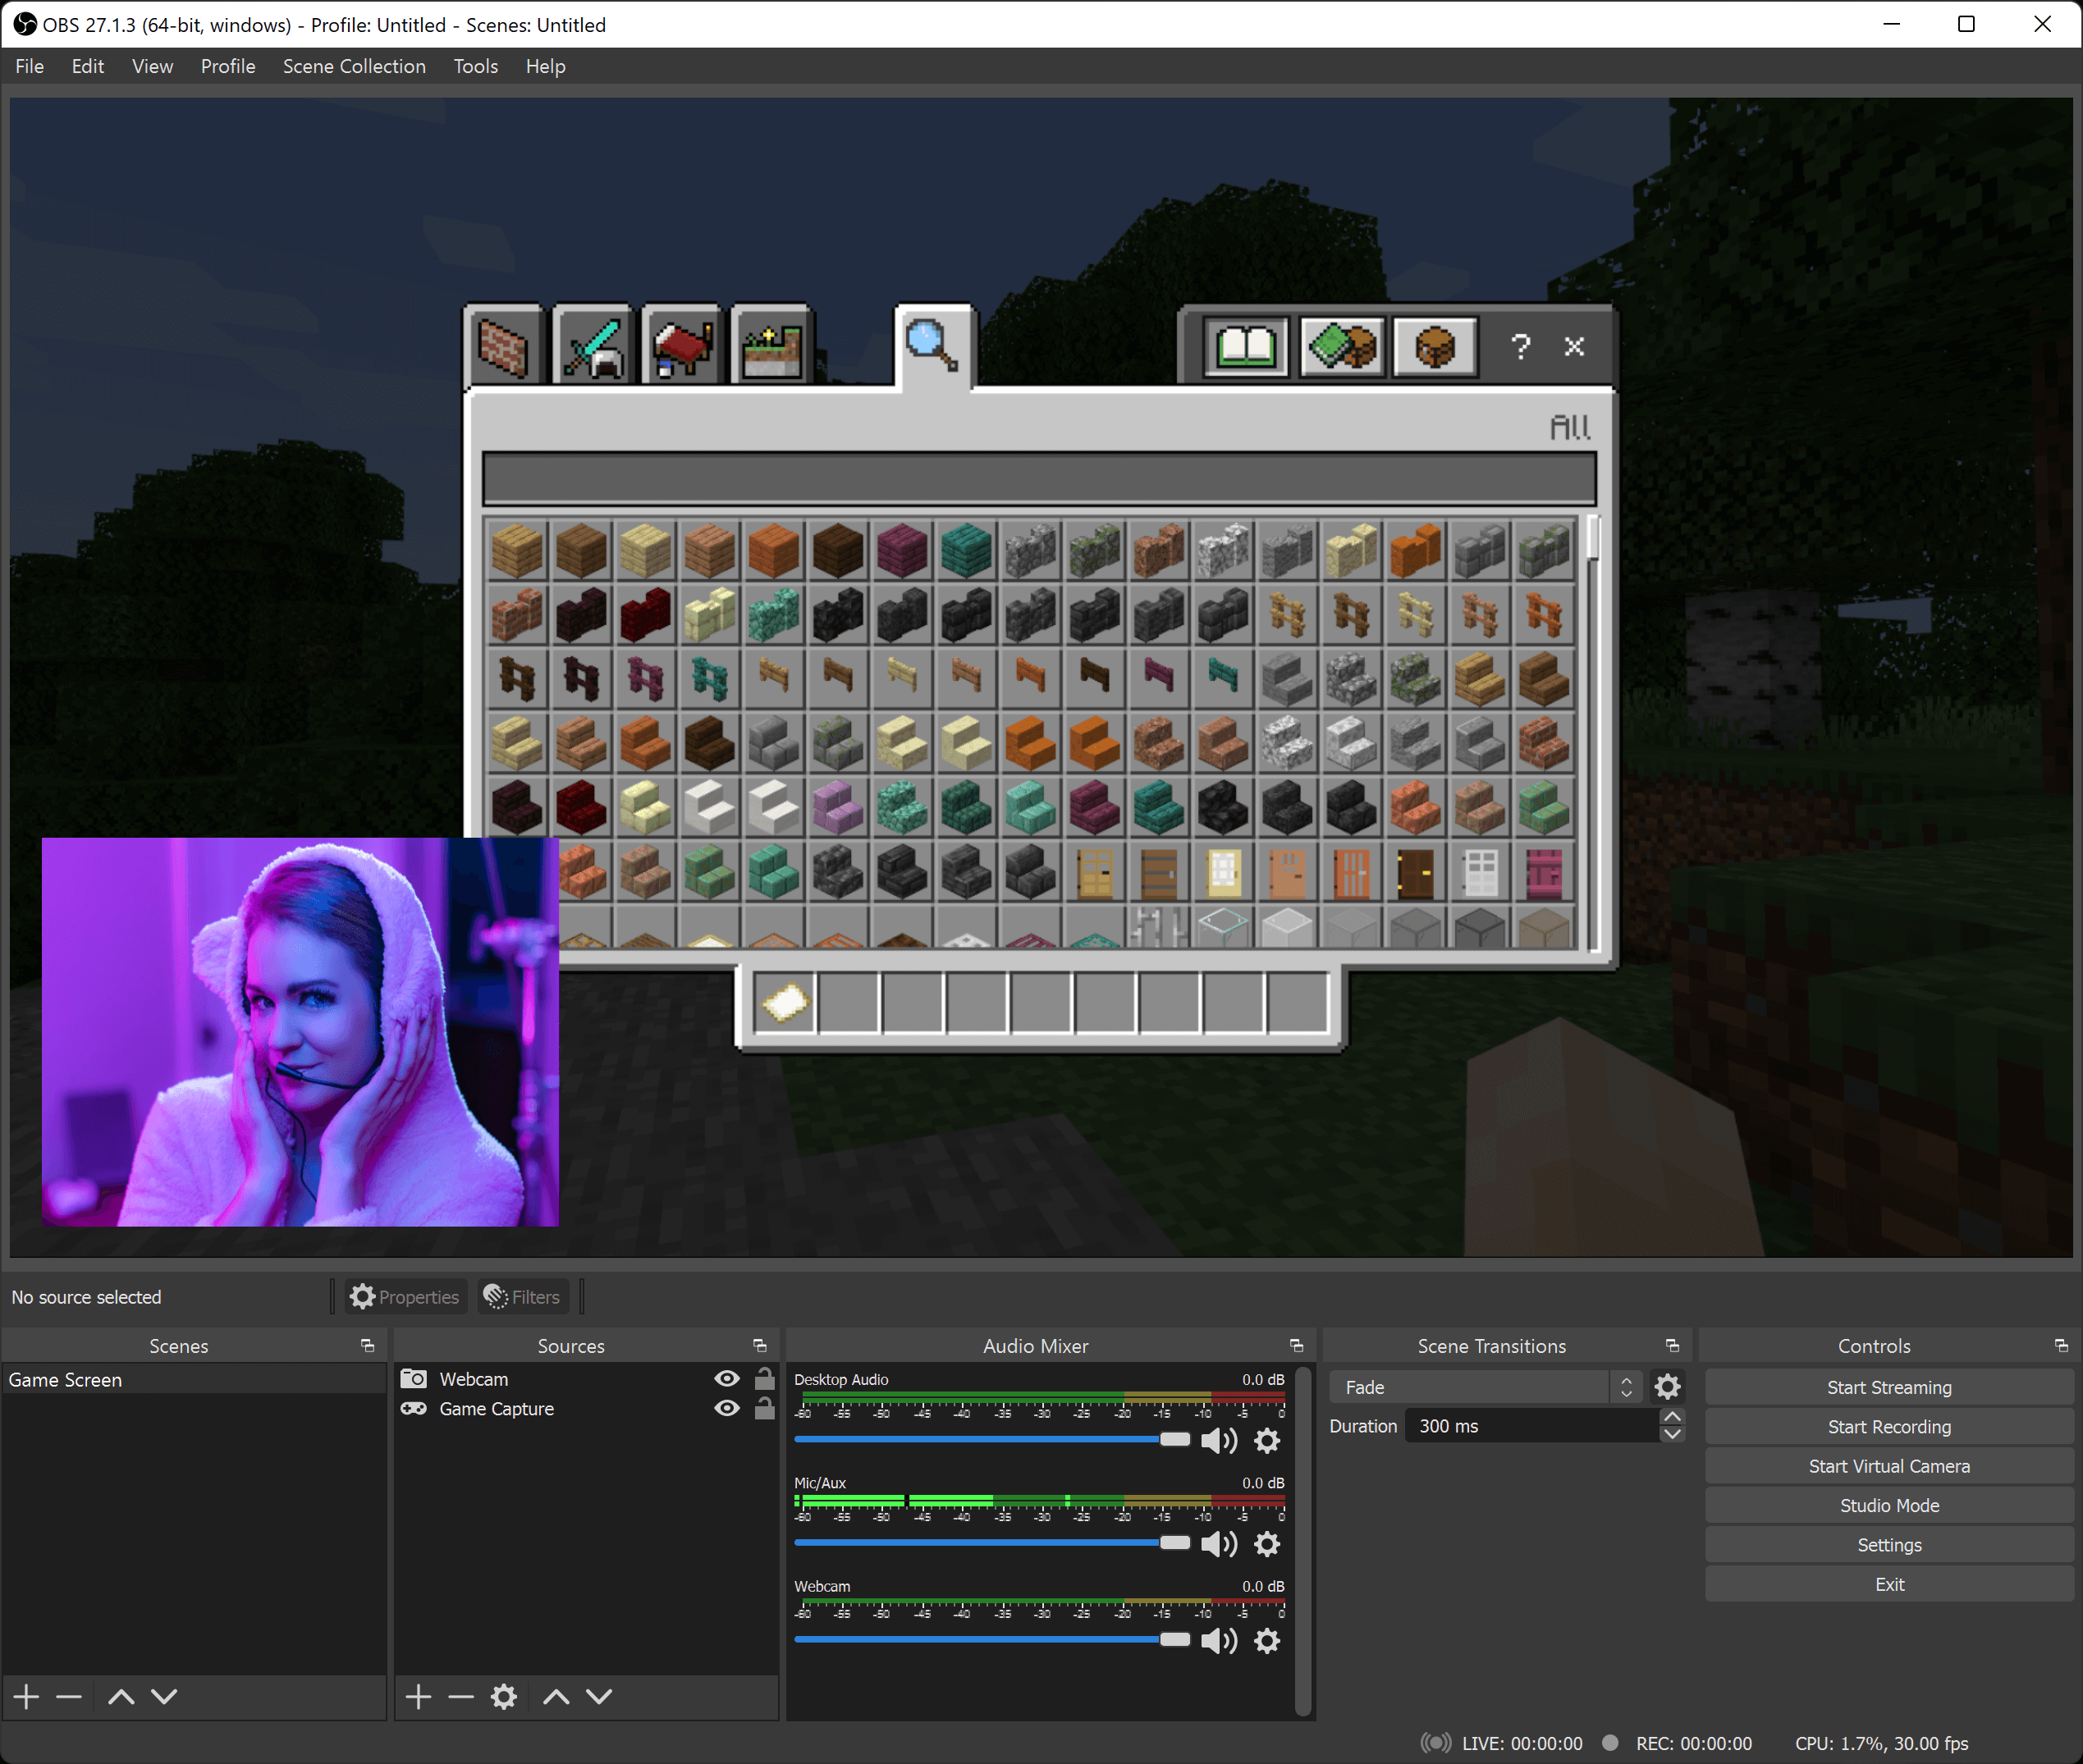Select the Game Screen scene

click(65, 1379)
